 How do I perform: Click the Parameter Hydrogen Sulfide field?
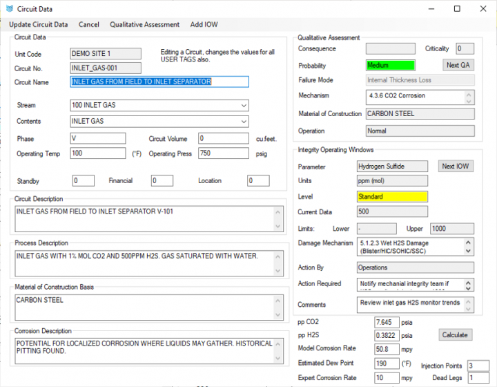[392, 167]
